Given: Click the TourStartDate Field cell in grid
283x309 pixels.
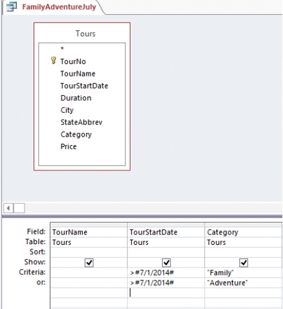Looking at the screenshot, I should [x=166, y=232].
